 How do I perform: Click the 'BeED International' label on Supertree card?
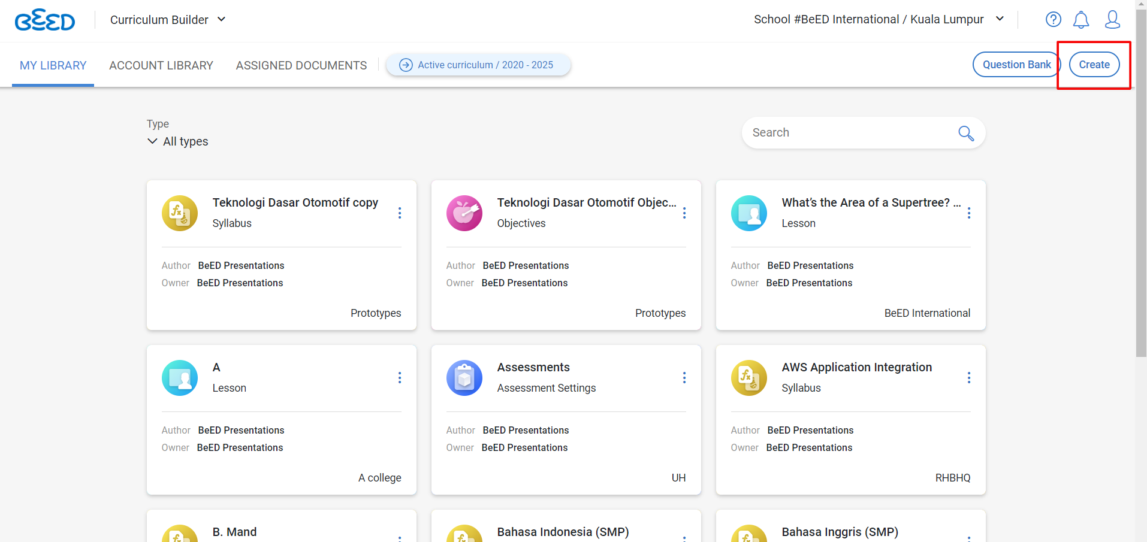tap(927, 313)
